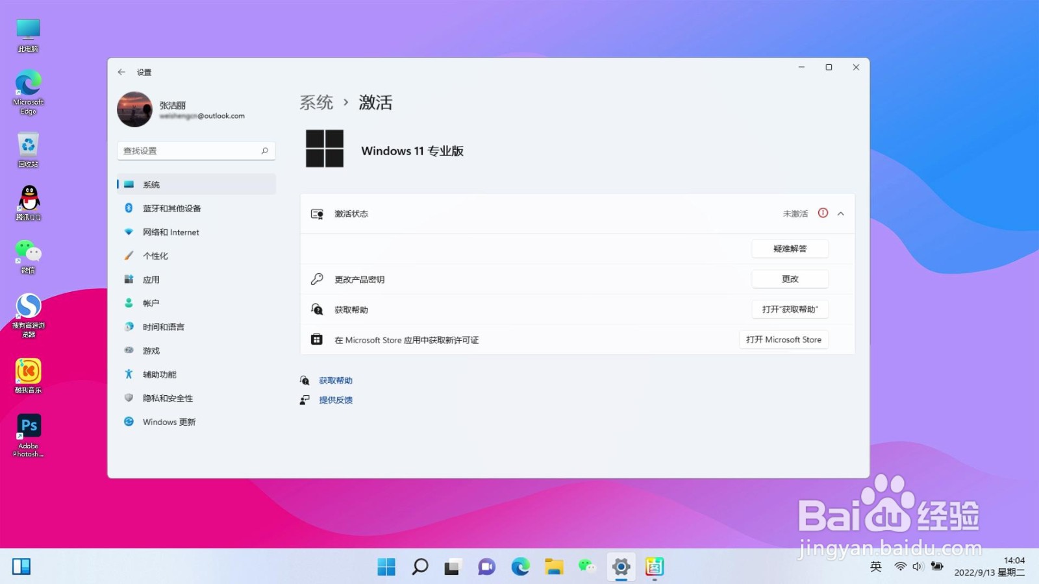1039x584 pixels.
Task: Open 应用 settings
Action: (196, 279)
